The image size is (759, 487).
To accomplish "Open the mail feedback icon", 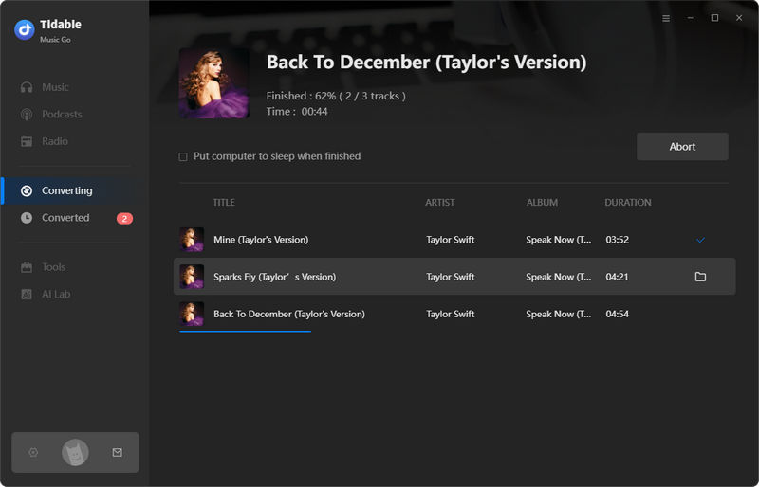I will click(117, 452).
